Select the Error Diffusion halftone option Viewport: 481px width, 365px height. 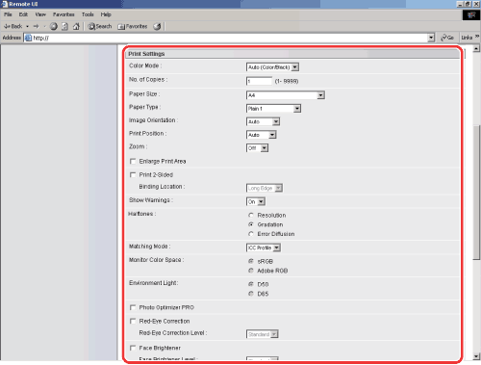pyautogui.click(x=251, y=234)
